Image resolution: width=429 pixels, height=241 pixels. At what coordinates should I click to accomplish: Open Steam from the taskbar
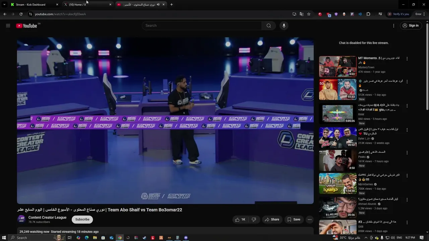pos(144,238)
